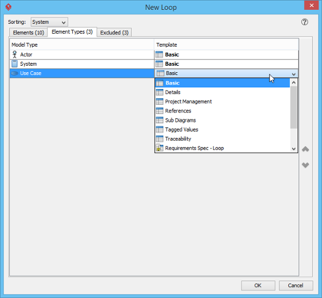Select the Element Types (3) tab
This screenshot has height=298, width=322.
pyautogui.click(x=72, y=32)
